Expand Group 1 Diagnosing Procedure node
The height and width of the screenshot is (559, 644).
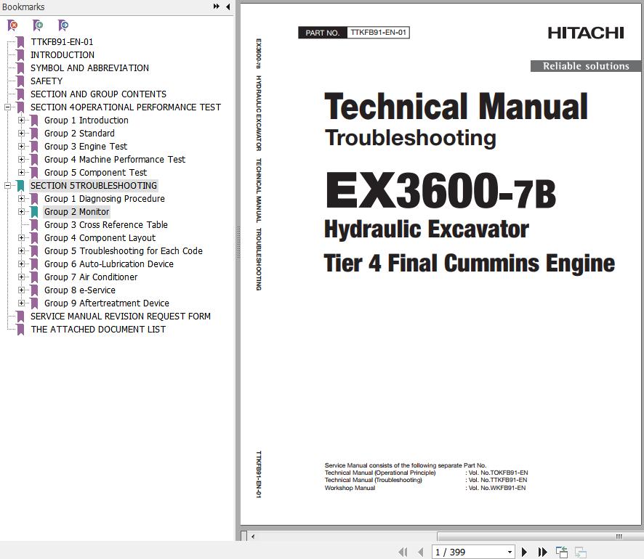pos(21,198)
